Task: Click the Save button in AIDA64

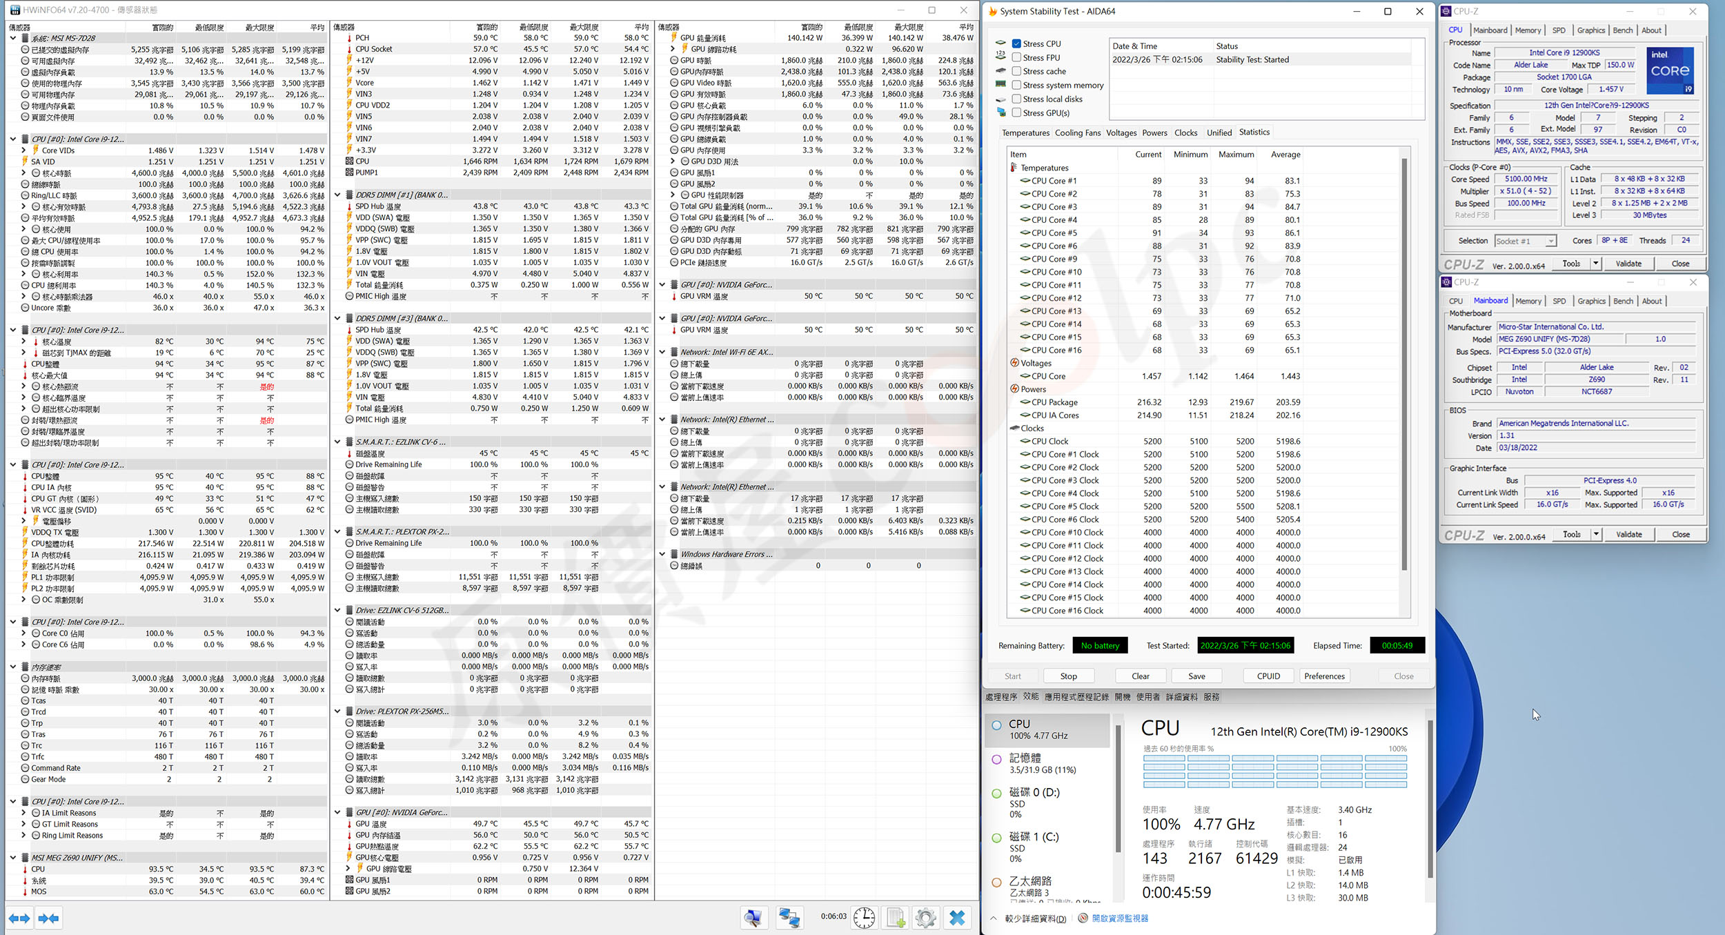Action: point(1197,676)
